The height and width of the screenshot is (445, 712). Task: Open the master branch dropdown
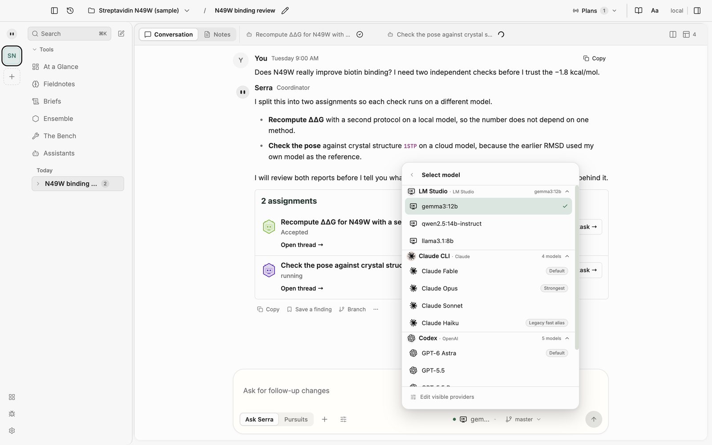click(x=523, y=419)
